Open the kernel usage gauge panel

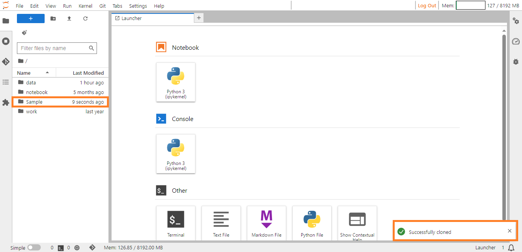click(x=516, y=41)
